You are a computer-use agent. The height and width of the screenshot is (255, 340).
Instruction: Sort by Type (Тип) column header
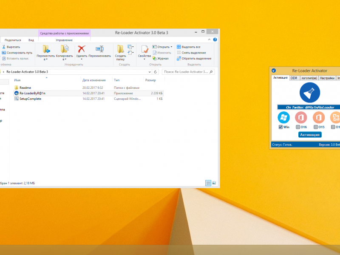coord(116,80)
